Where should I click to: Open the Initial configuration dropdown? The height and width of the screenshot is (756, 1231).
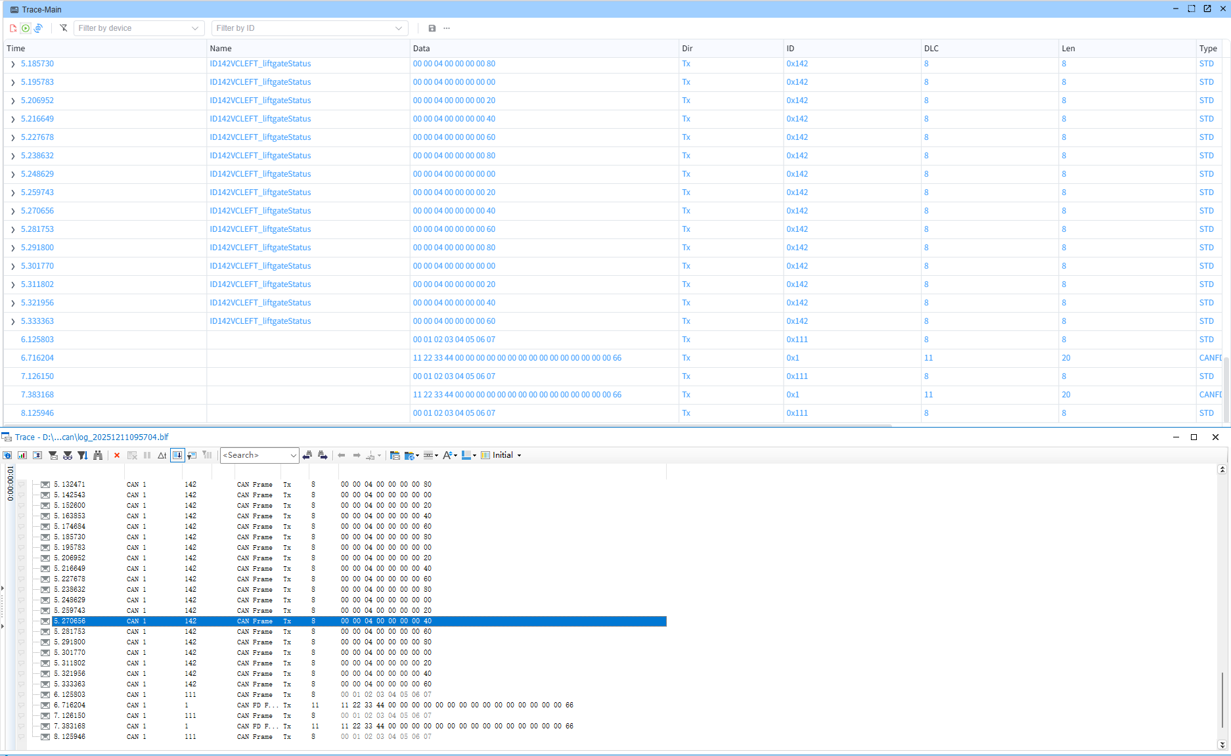click(503, 455)
